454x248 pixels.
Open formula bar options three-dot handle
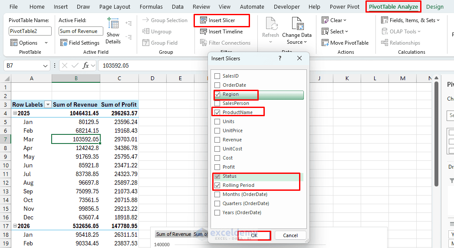pyautogui.click(x=54, y=66)
